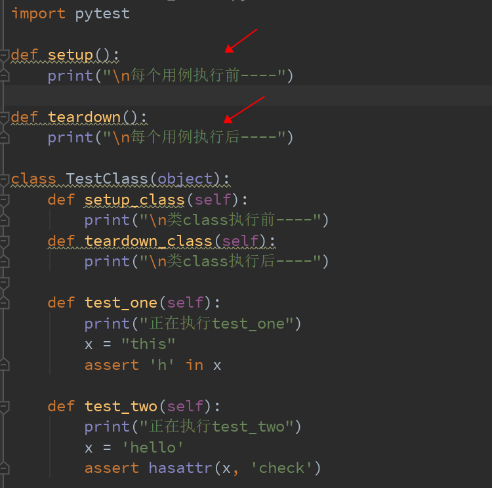
Task: Click the string literal 'hello'
Action: [x=152, y=447]
